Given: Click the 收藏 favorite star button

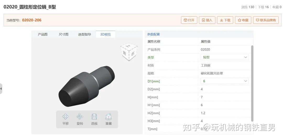Looking at the screenshot, I should coord(243,20).
